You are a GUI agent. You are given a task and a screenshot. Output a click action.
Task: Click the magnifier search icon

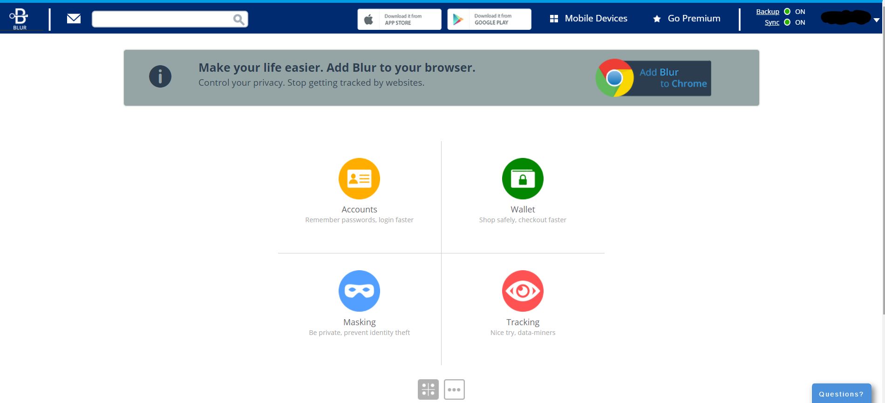pyautogui.click(x=238, y=19)
